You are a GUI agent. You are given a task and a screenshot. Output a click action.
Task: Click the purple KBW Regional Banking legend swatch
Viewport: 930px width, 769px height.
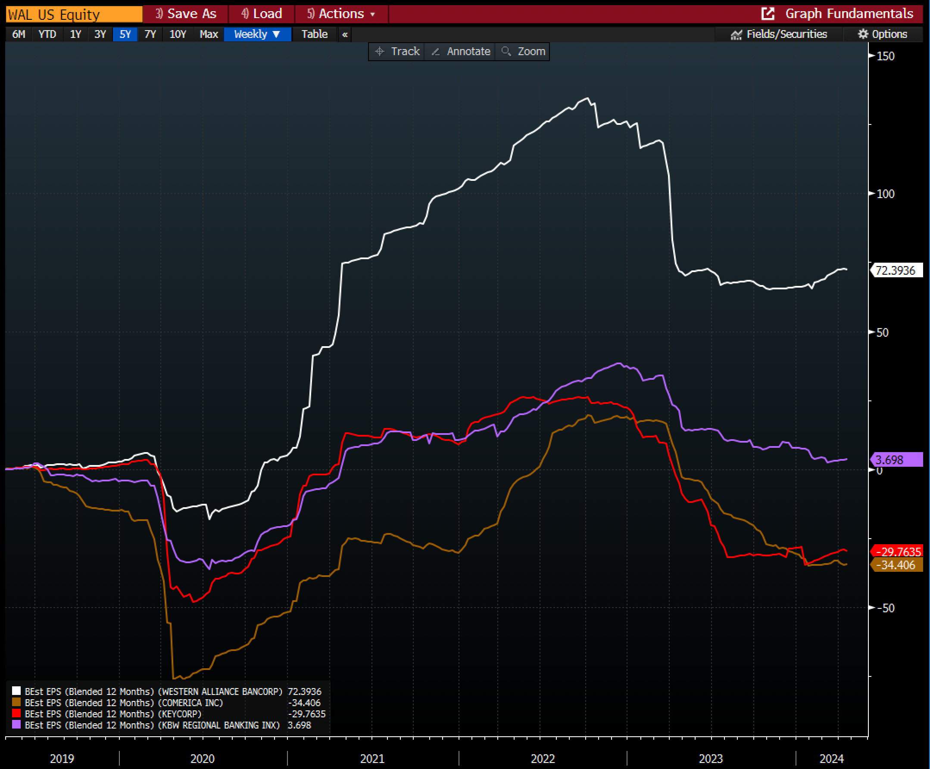click(x=16, y=725)
